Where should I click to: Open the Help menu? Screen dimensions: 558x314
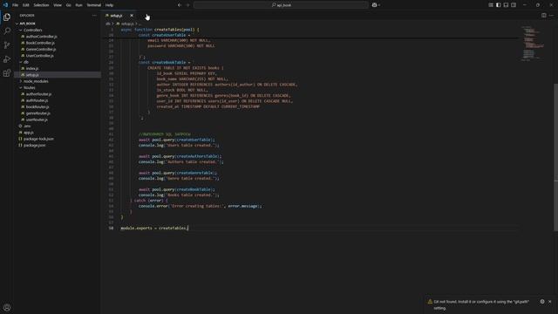coord(109,5)
